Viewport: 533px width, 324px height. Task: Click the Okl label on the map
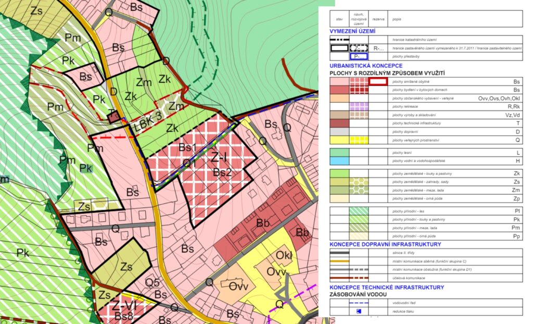(284, 256)
